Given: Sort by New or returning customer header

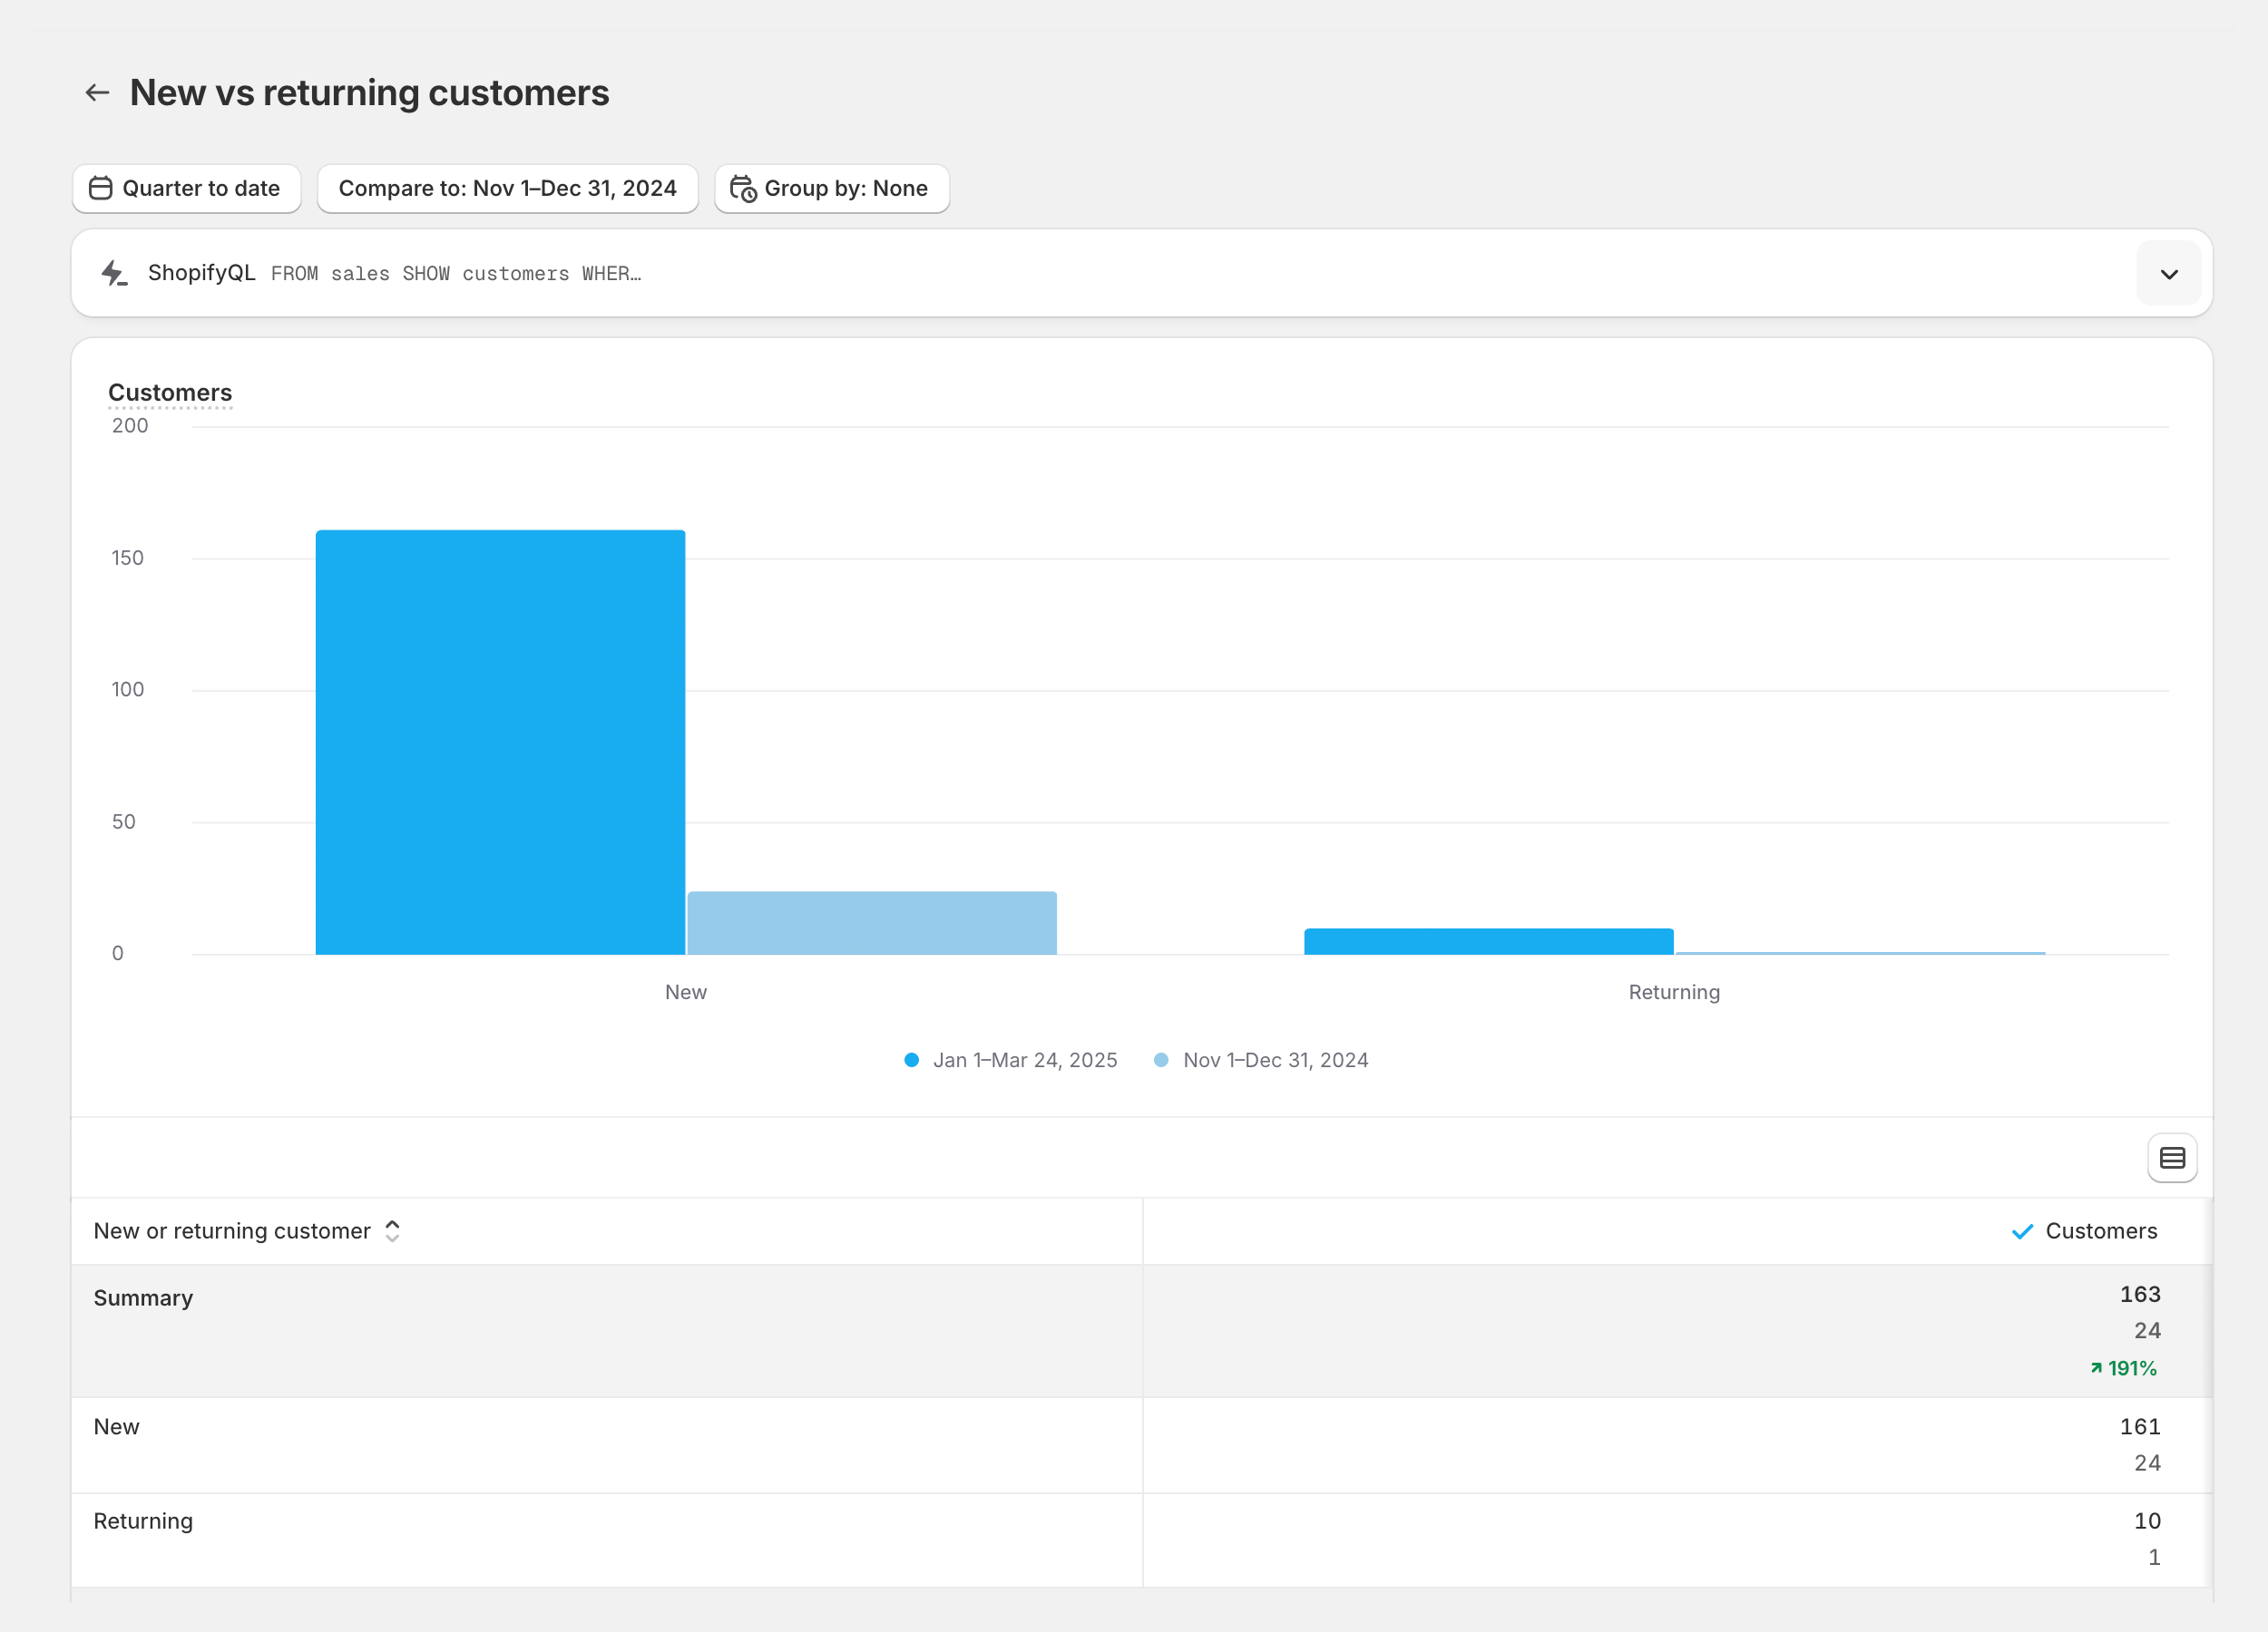Looking at the screenshot, I should (232, 1231).
